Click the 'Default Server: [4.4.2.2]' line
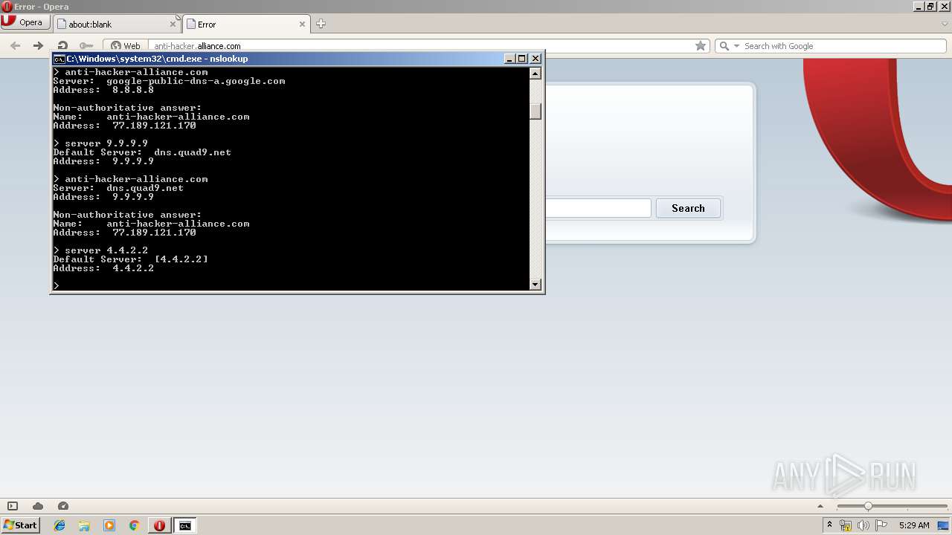Image resolution: width=952 pixels, height=535 pixels. click(130, 259)
